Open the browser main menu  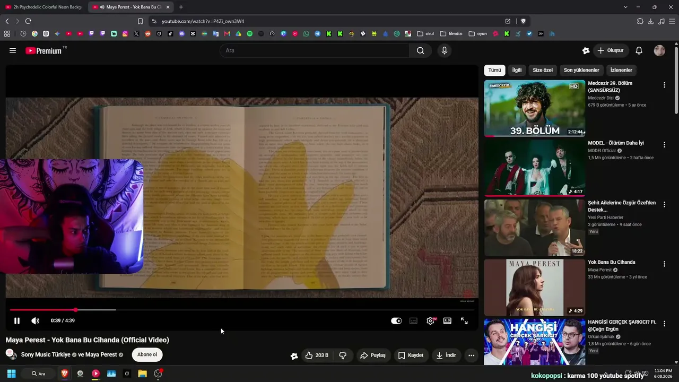click(672, 21)
